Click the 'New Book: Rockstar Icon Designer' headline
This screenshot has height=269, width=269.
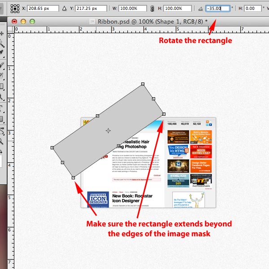tap(132, 198)
